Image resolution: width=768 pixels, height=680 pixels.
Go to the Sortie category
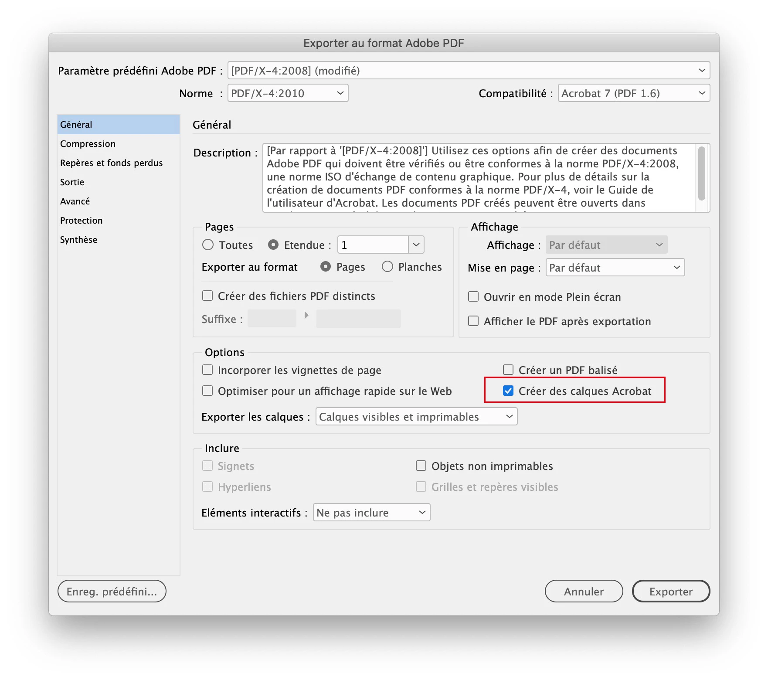pos(118,182)
